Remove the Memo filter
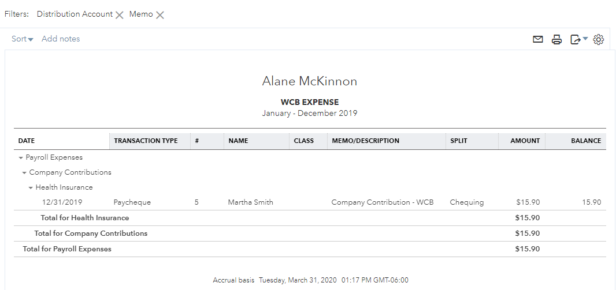This screenshot has height=290, width=616. coord(160,15)
